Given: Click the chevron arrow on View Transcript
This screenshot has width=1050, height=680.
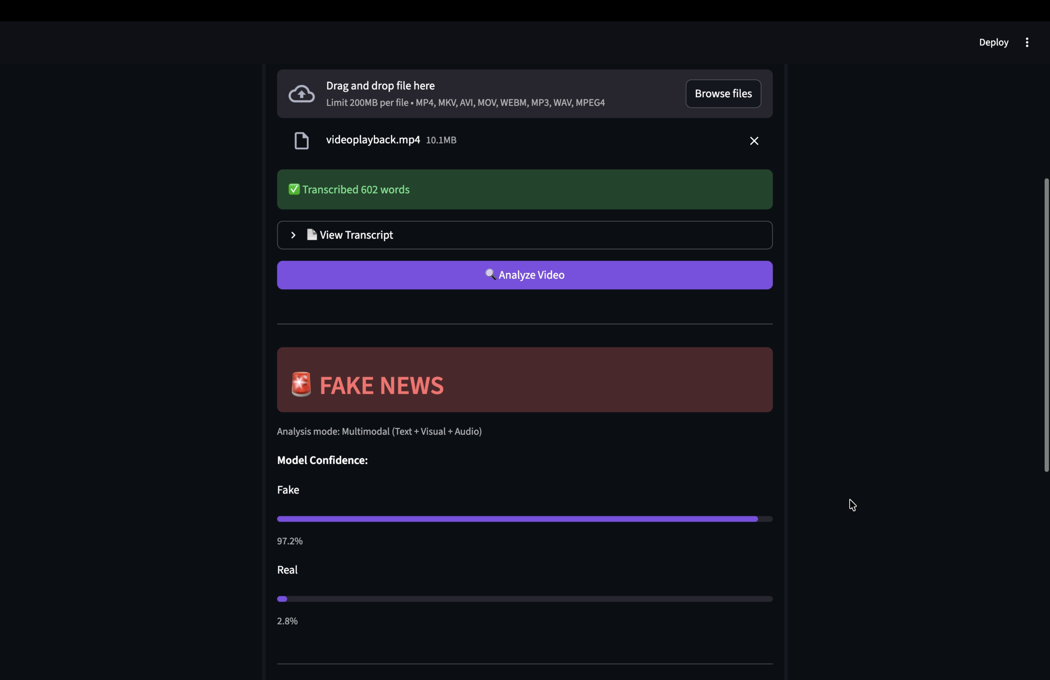Looking at the screenshot, I should pos(293,235).
